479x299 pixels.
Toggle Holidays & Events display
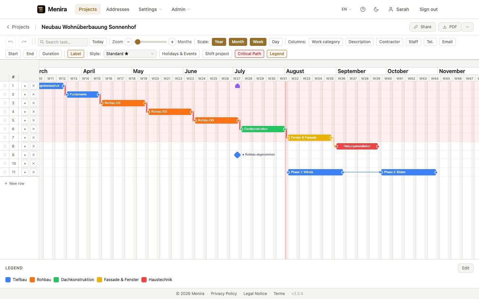[x=179, y=54]
